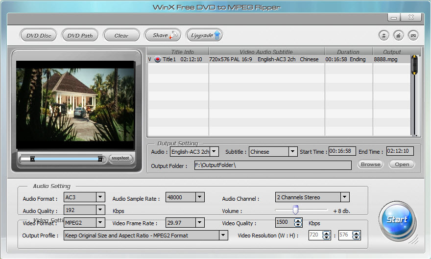The image size is (431, 259).
Task: Minimize the WinX ripper window
Action: pos(394,18)
